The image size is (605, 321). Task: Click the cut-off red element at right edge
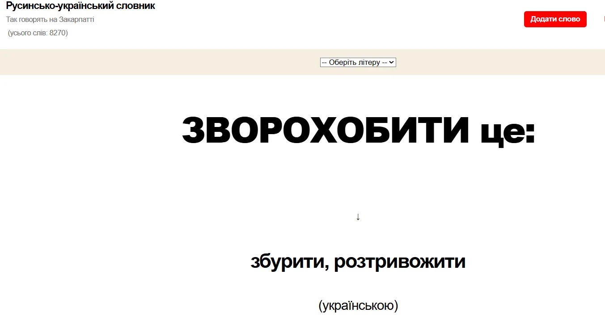(x=604, y=19)
